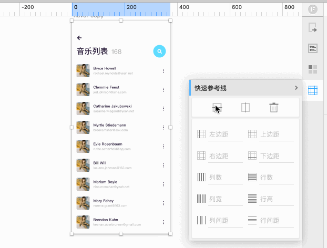Open the blue grid guides sidebar icon
This screenshot has width=327, height=248.
click(313, 90)
